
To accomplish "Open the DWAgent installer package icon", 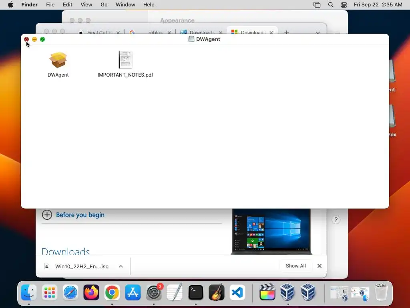I will pyautogui.click(x=58, y=60).
